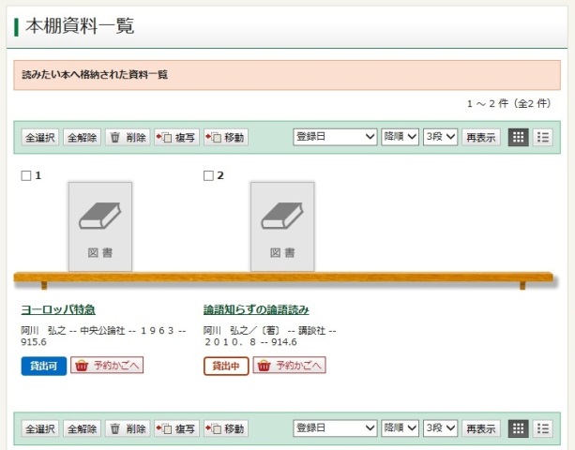Click 再表示 in the top toolbar
Screen dimensions: 575x450
[481, 138]
